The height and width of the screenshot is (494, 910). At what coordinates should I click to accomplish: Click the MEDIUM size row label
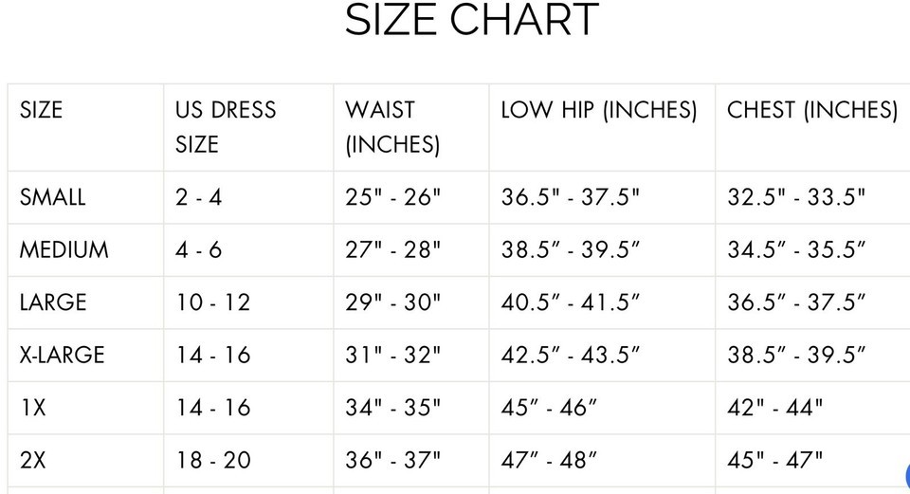[64, 250]
